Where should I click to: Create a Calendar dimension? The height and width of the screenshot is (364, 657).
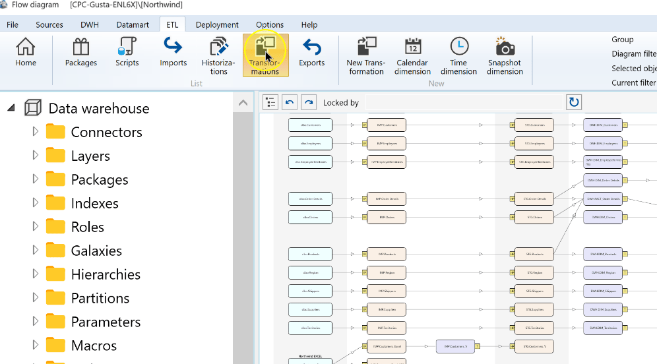click(412, 55)
